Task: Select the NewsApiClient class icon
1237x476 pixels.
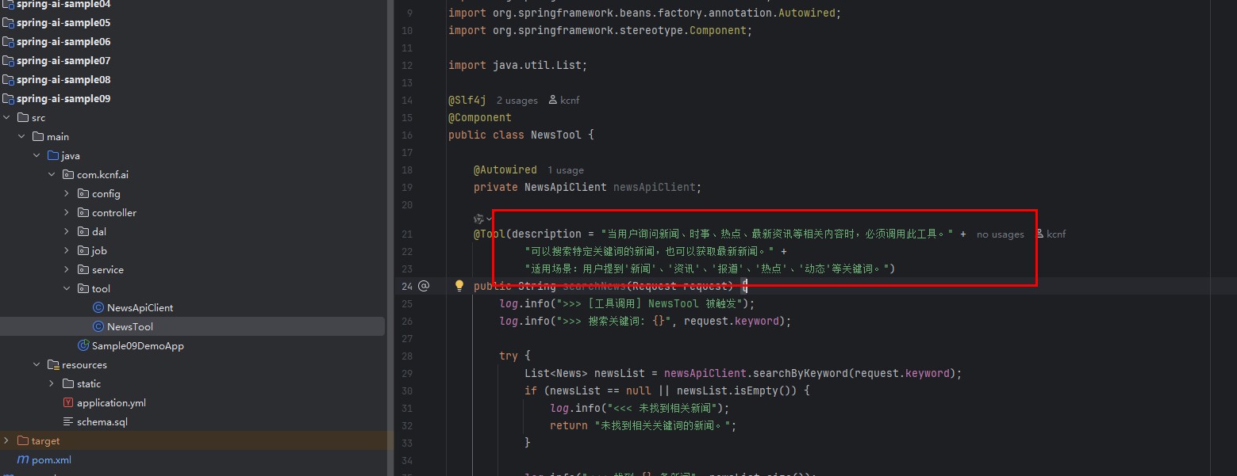Action: (x=98, y=307)
